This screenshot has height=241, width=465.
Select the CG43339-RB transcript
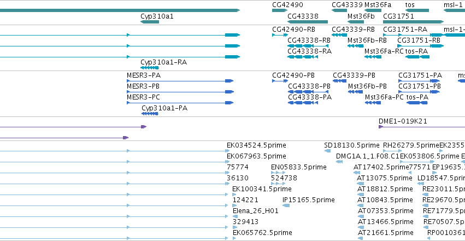coord(339,35)
